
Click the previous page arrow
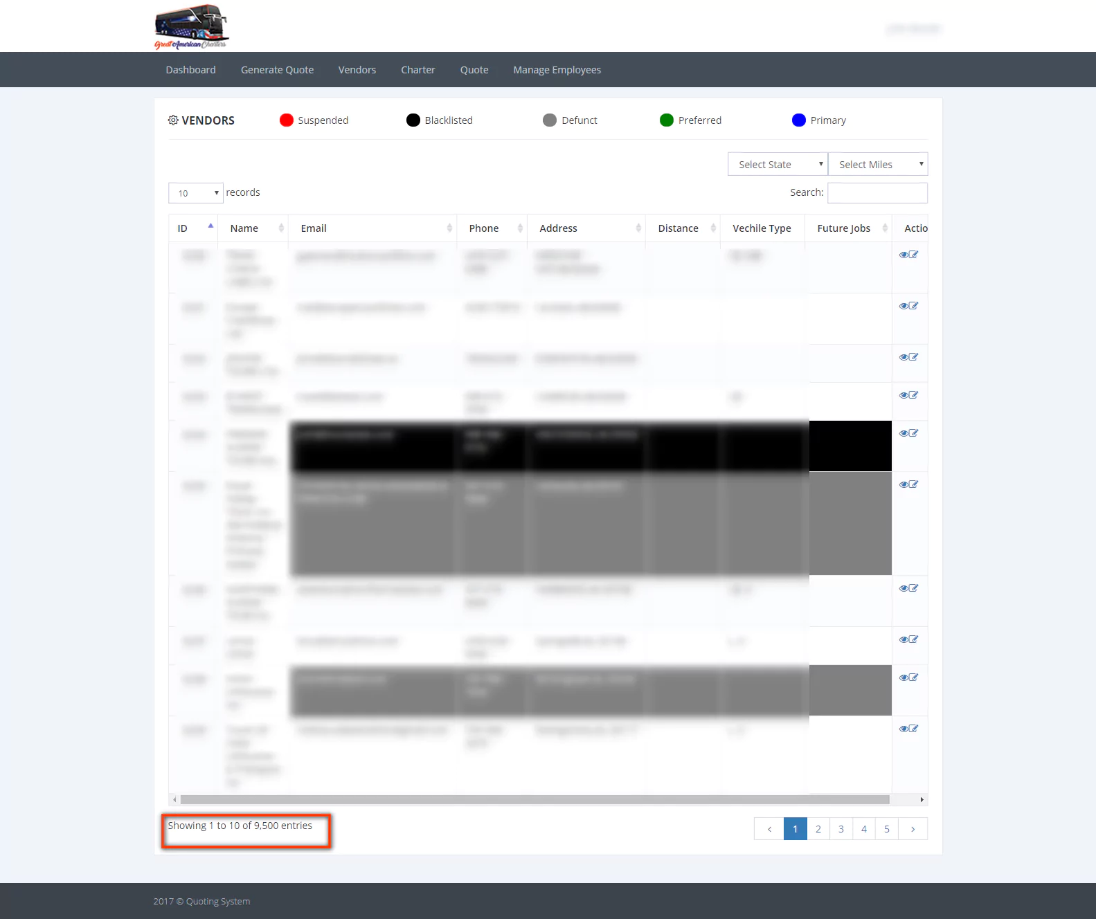[769, 829]
